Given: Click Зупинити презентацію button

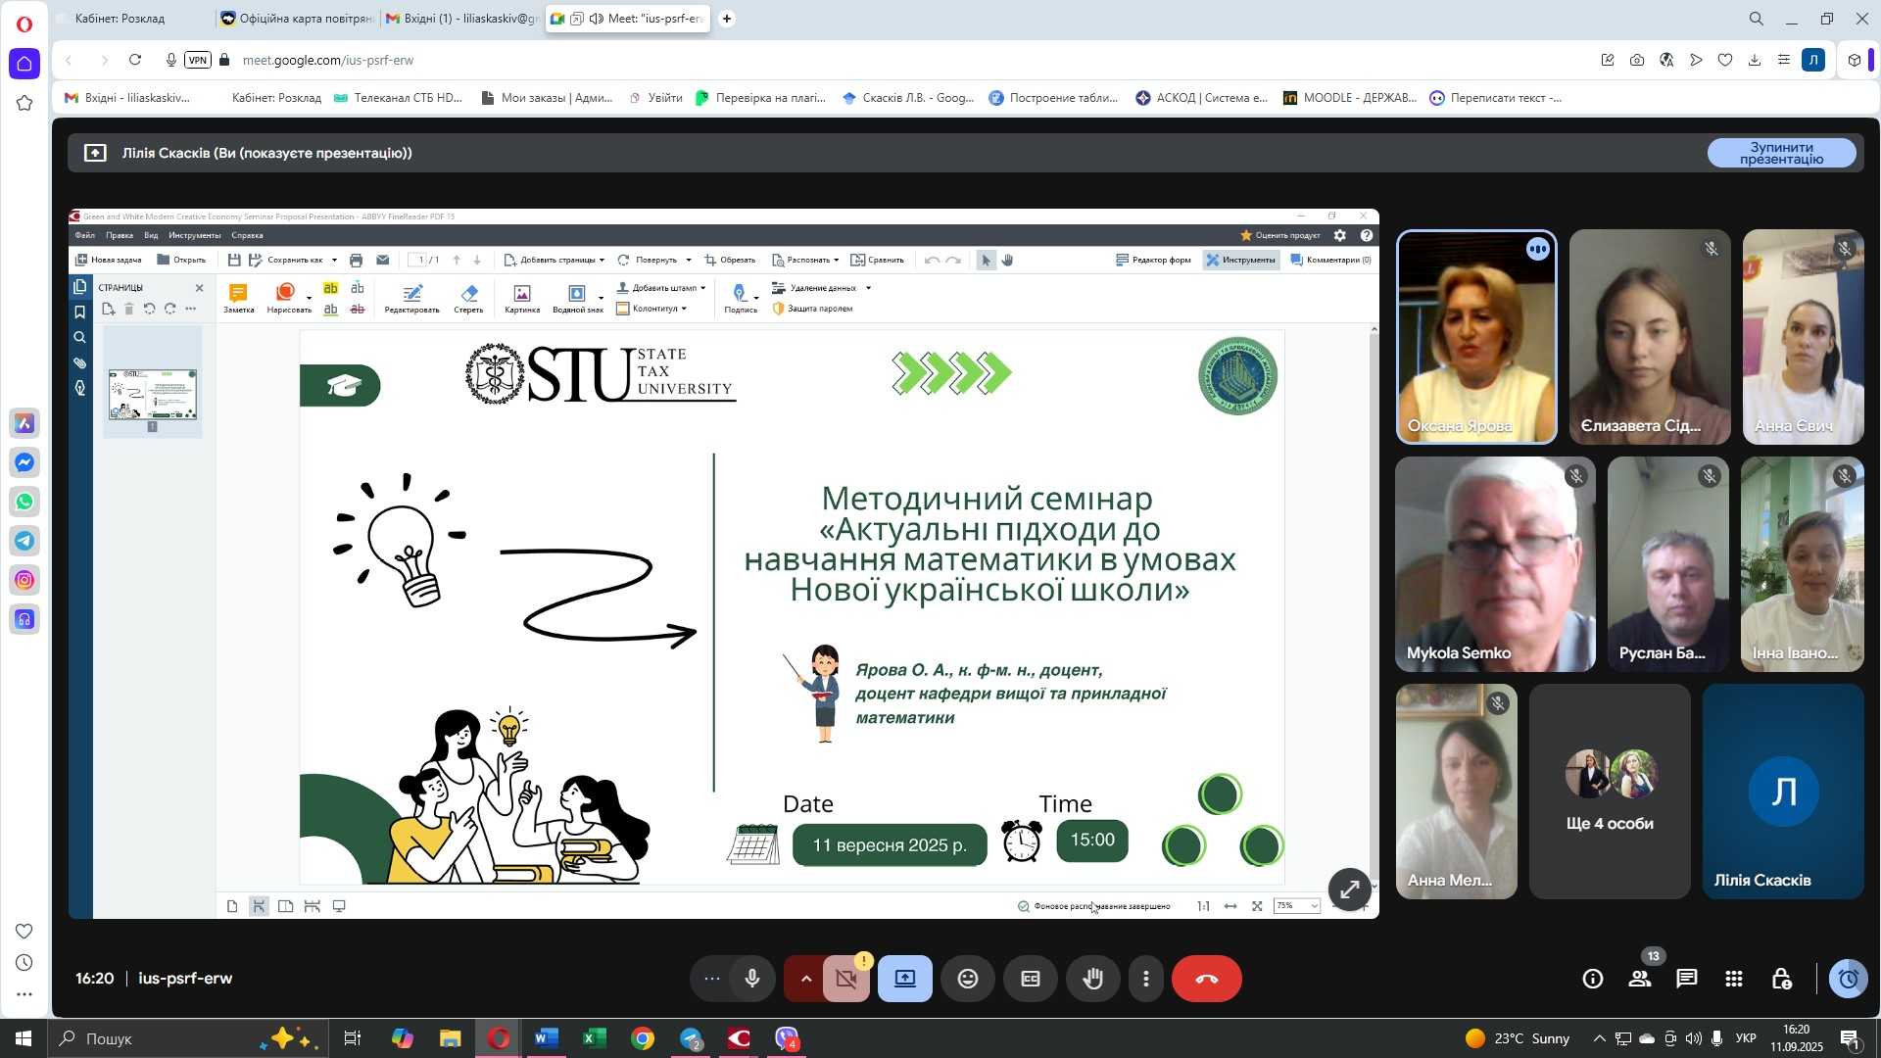Looking at the screenshot, I should [x=1781, y=153].
